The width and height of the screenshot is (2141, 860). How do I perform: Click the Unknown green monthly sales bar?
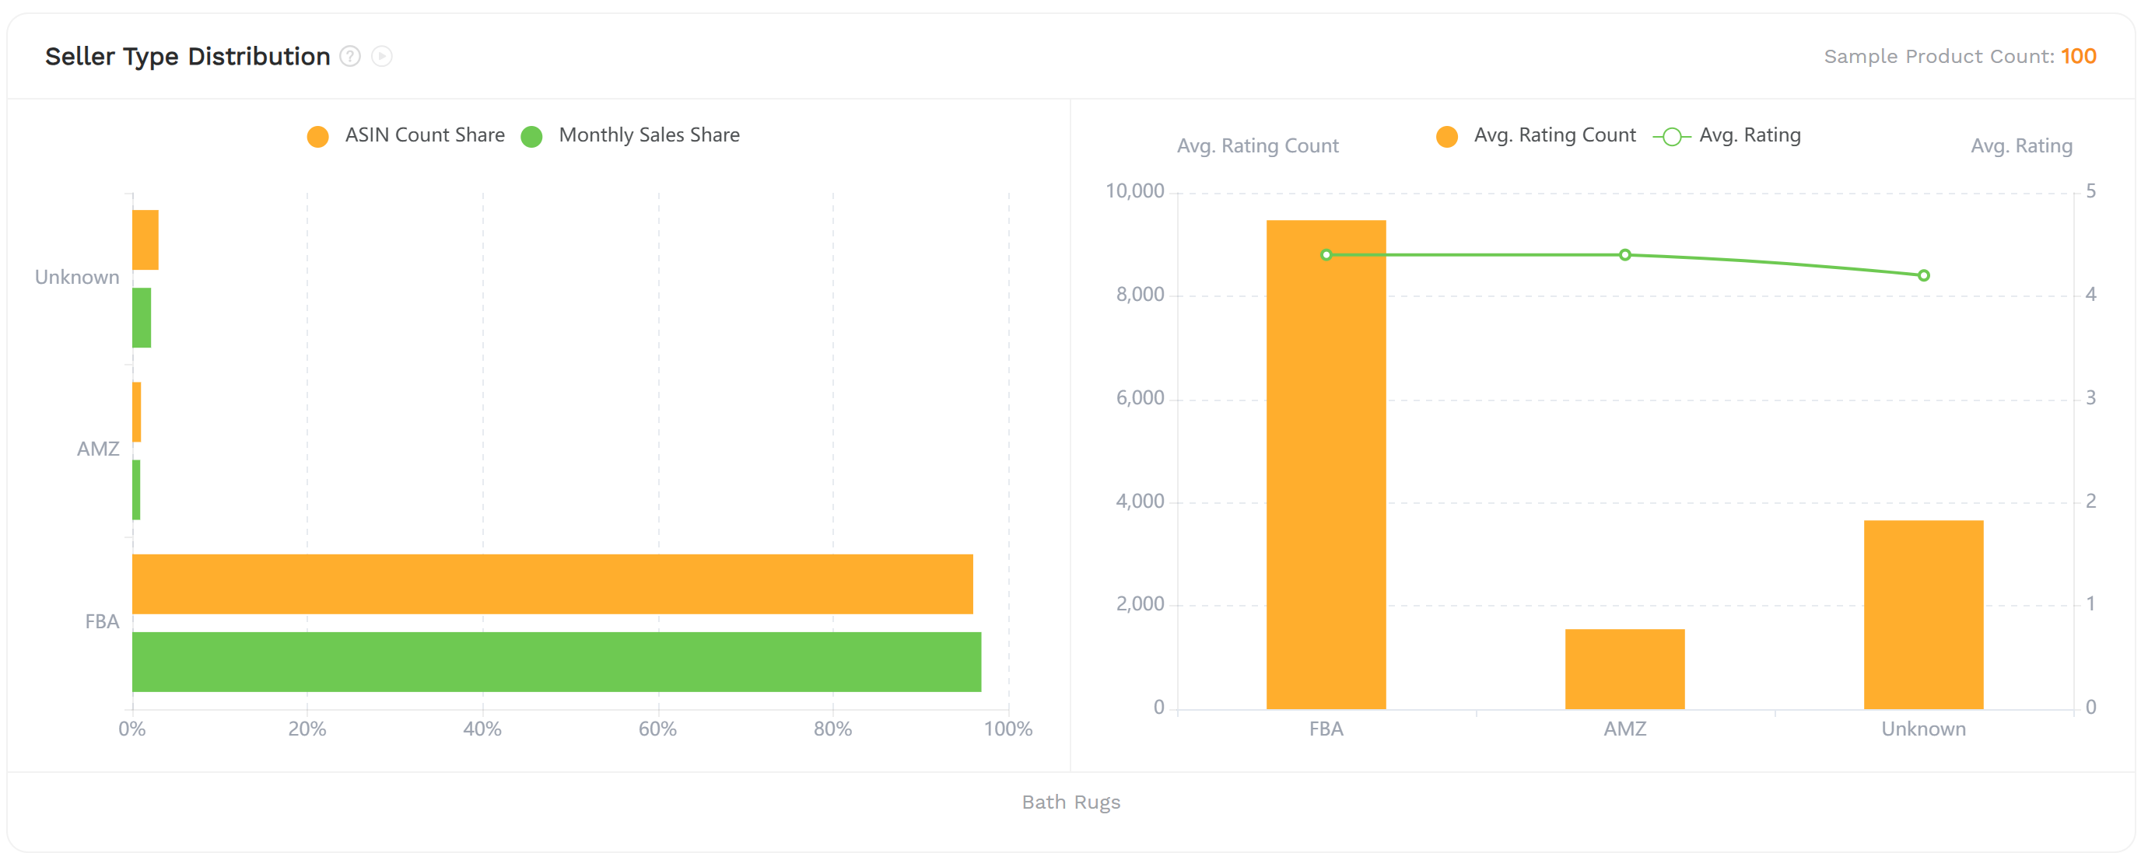(x=142, y=318)
